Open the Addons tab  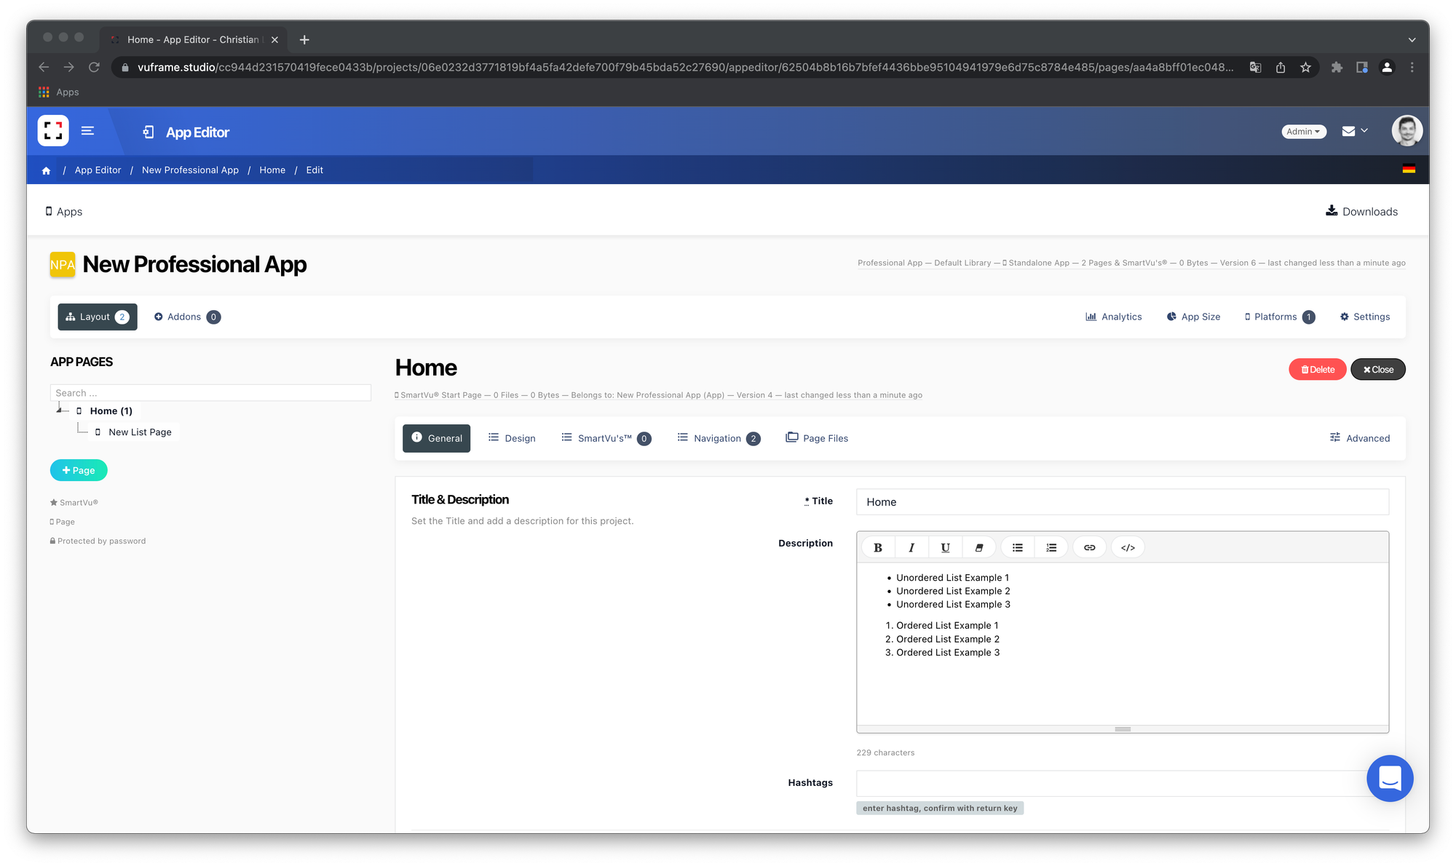(187, 317)
